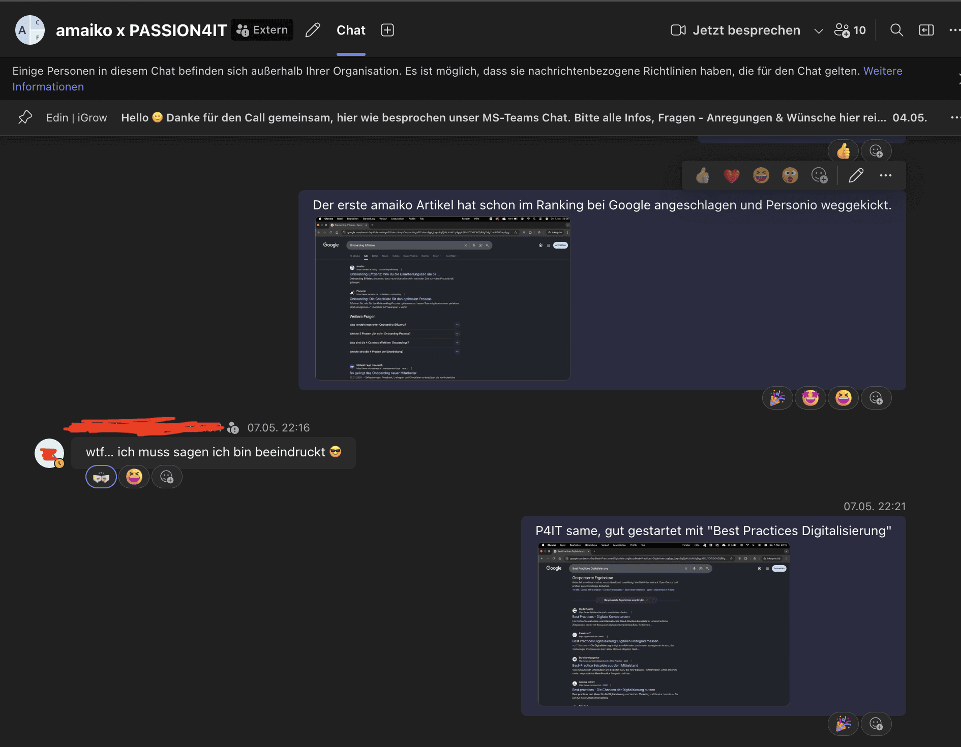
Task: Click the Extern label badge
Action: (262, 30)
